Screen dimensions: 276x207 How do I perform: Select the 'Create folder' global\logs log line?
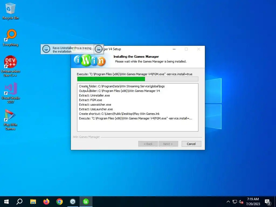point(122,86)
